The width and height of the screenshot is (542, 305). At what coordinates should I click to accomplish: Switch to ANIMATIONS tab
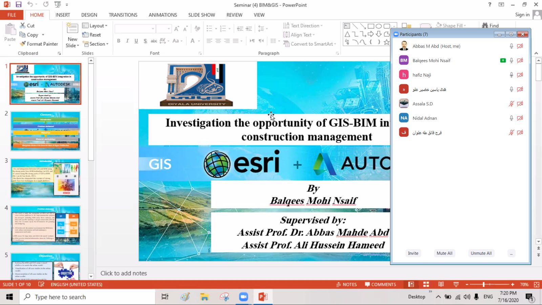coord(163,15)
